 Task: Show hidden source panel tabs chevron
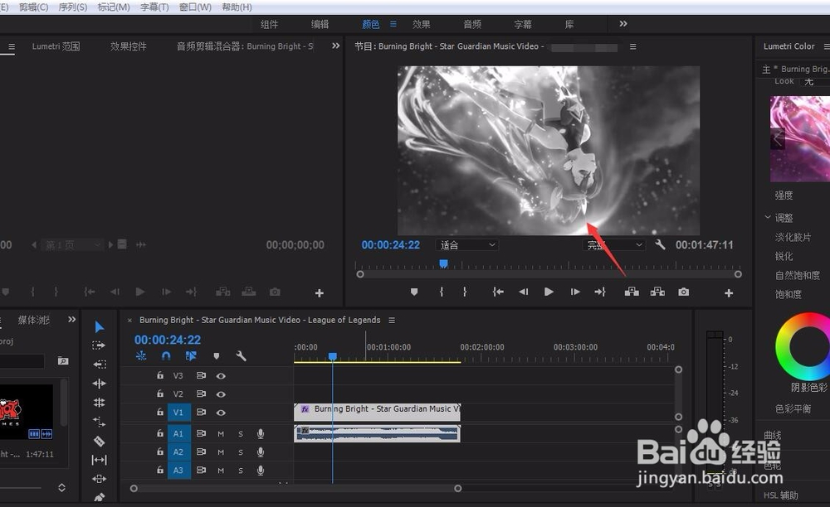[x=335, y=46]
